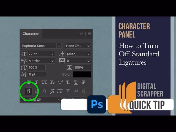Click the Color: label
176x132 pixels.
point(67,75)
